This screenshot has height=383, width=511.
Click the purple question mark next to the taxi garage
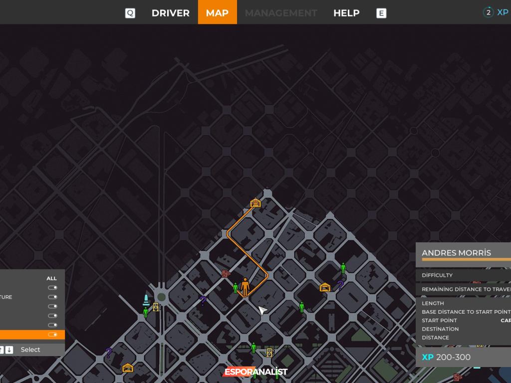point(340,285)
